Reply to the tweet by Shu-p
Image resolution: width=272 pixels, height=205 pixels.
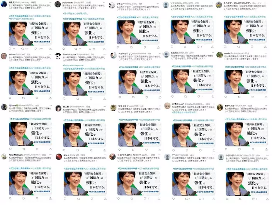point(65,199)
